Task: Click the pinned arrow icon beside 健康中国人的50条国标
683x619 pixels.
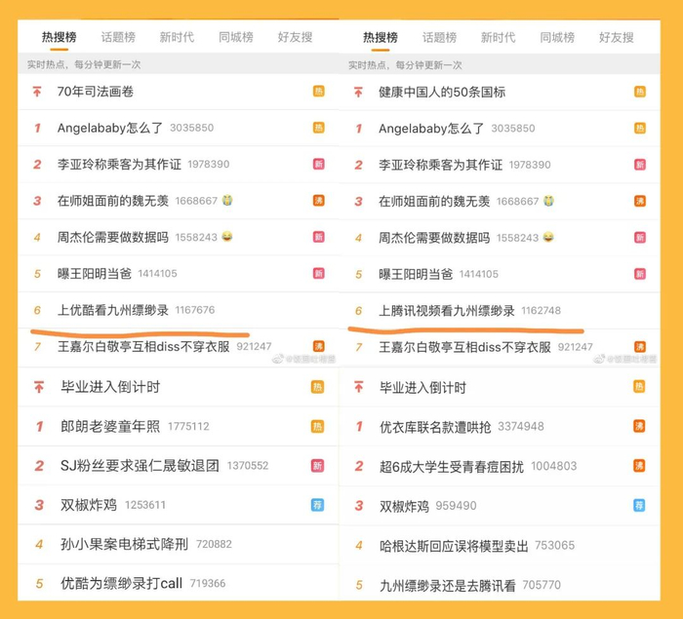Action: 359,92
